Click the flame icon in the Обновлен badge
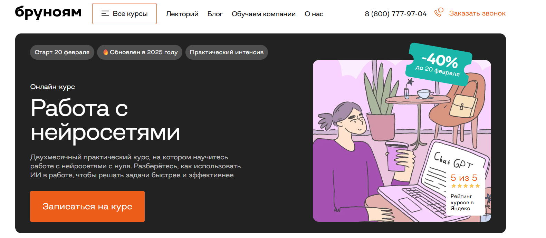Image resolution: width=546 pixels, height=238 pixels. [106, 52]
